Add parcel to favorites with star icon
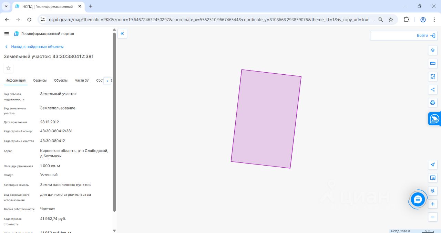Image resolution: width=441 pixels, height=233 pixels. tap(8, 68)
